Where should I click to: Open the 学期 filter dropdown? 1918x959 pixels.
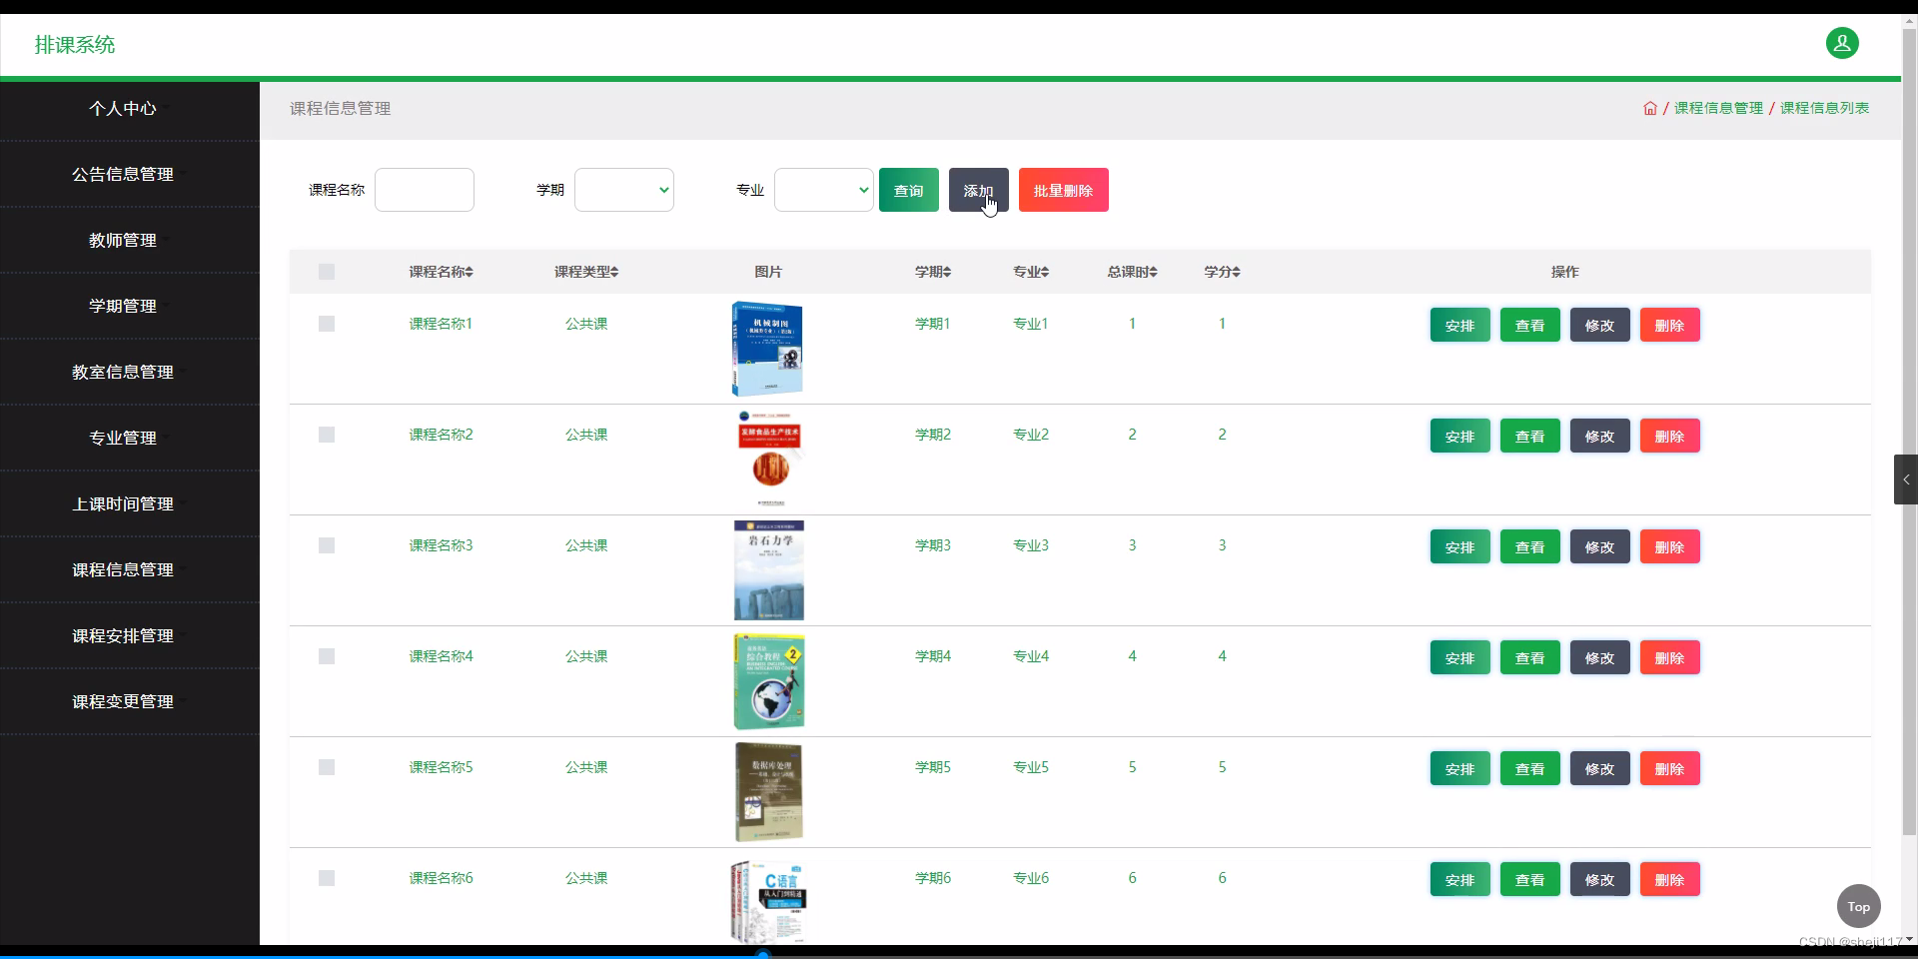tap(624, 190)
